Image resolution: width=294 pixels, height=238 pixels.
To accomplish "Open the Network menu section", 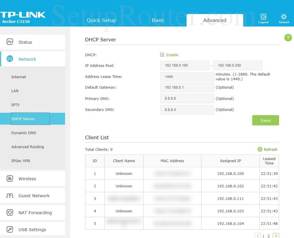I will [x=33, y=59].
